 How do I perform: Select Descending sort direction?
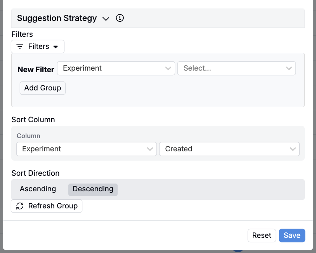93,189
